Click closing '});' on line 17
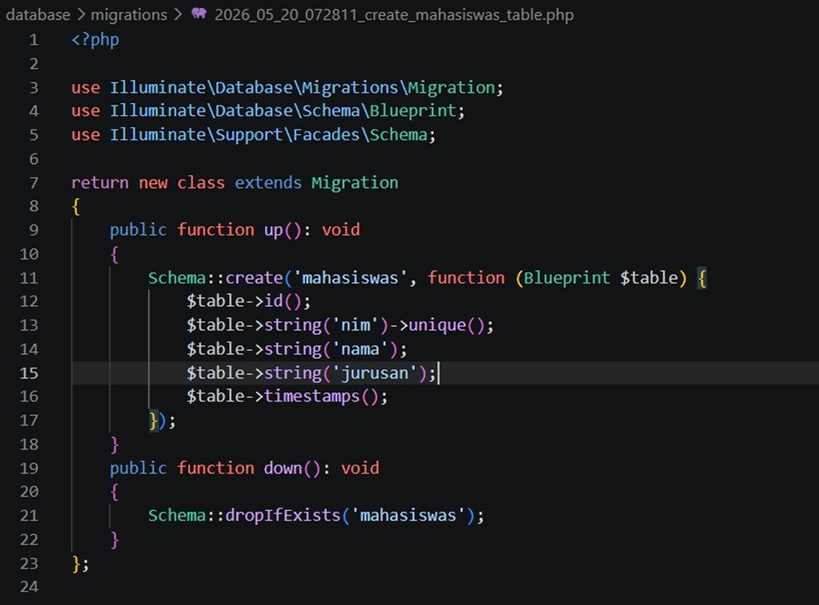 (x=162, y=420)
